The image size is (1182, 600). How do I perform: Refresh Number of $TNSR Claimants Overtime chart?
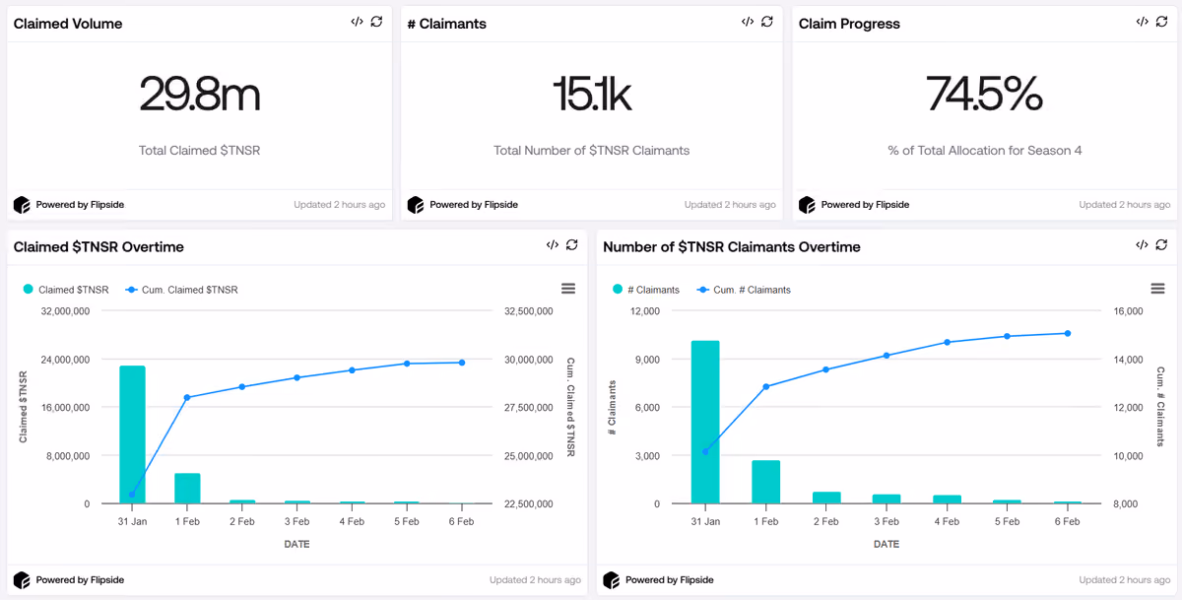click(x=1161, y=245)
